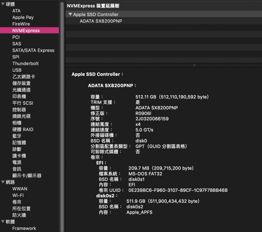Select ADATA SX8200PNP row in device tree
Screen dimensions: 262x232
(x=164, y=21)
